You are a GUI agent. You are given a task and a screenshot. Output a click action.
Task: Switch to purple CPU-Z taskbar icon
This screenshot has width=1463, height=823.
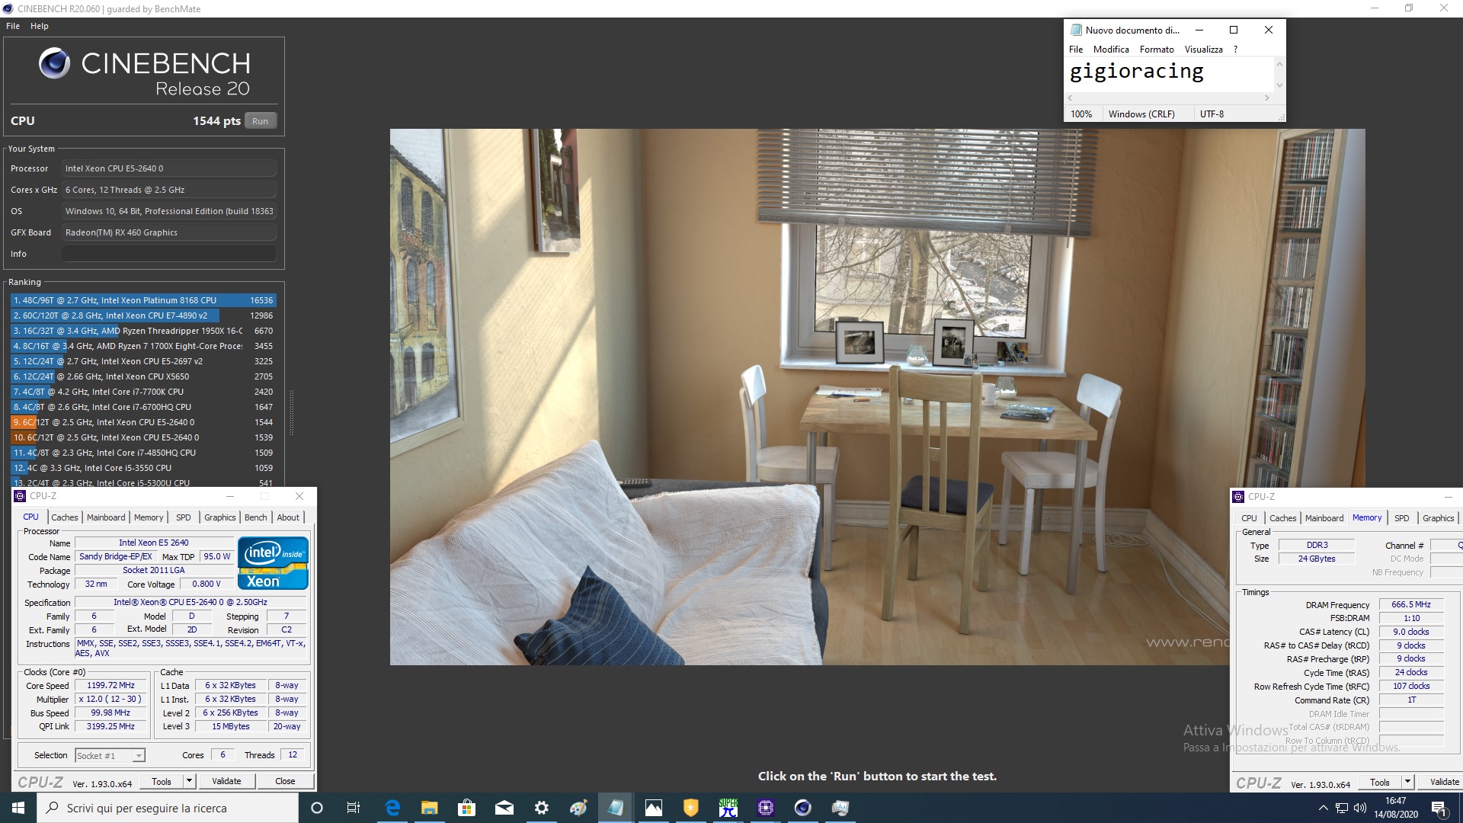coord(765,808)
